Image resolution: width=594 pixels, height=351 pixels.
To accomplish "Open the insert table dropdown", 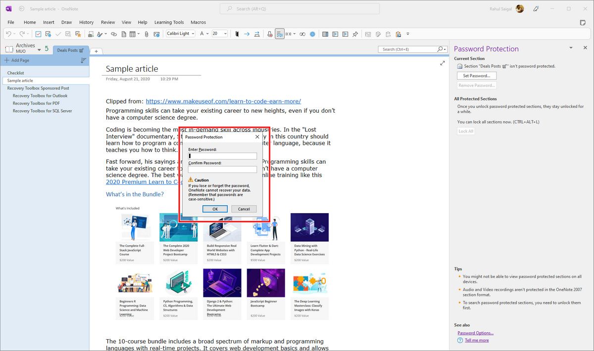I will coord(139,34).
